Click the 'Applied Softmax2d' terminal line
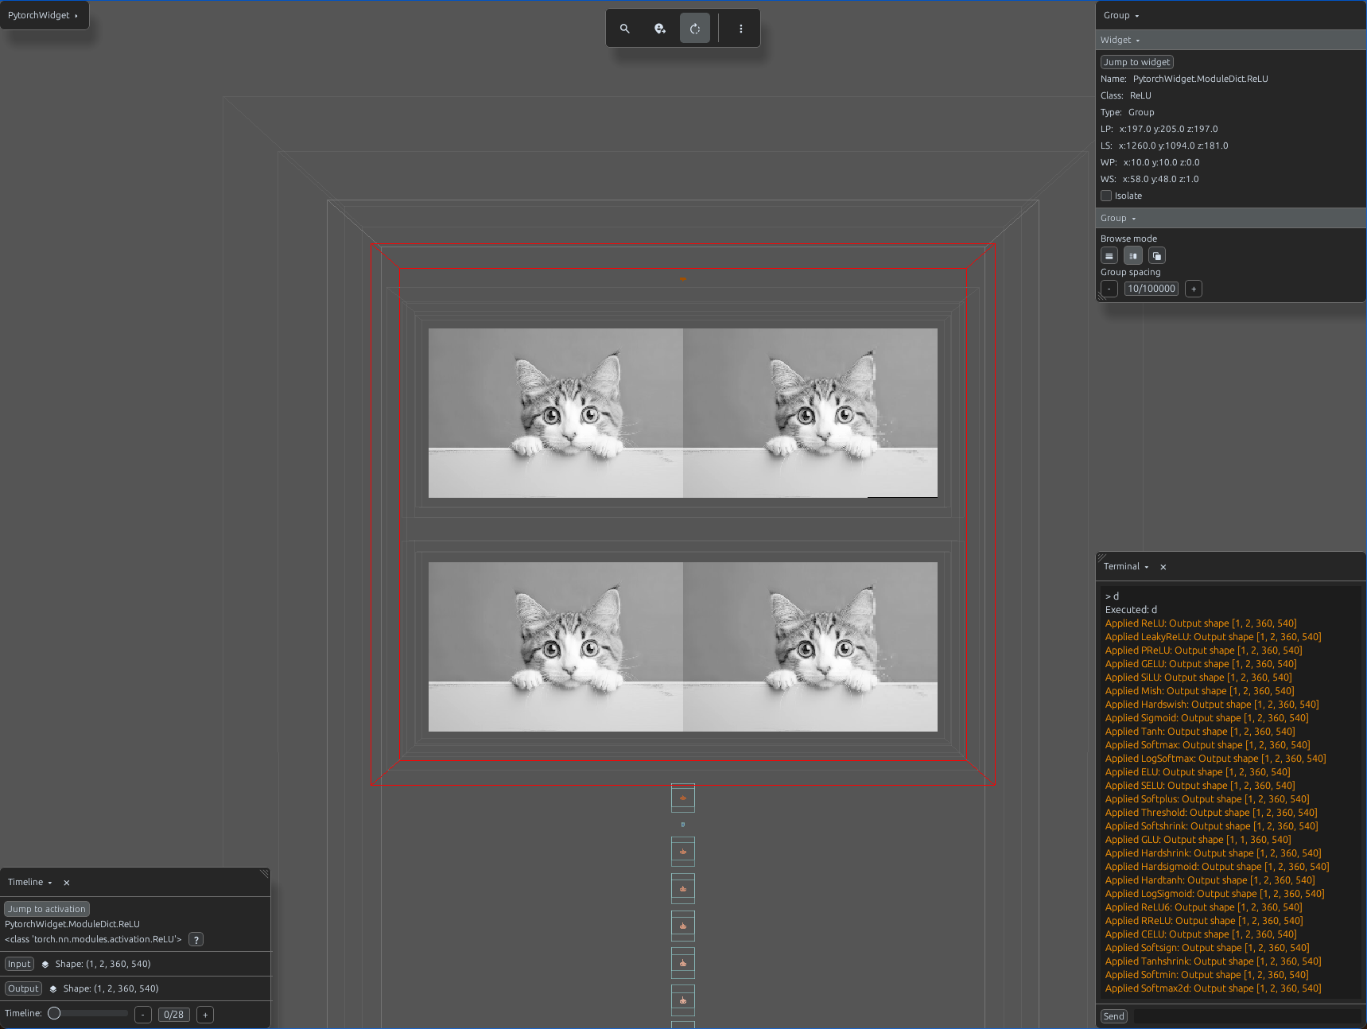 1214,988
